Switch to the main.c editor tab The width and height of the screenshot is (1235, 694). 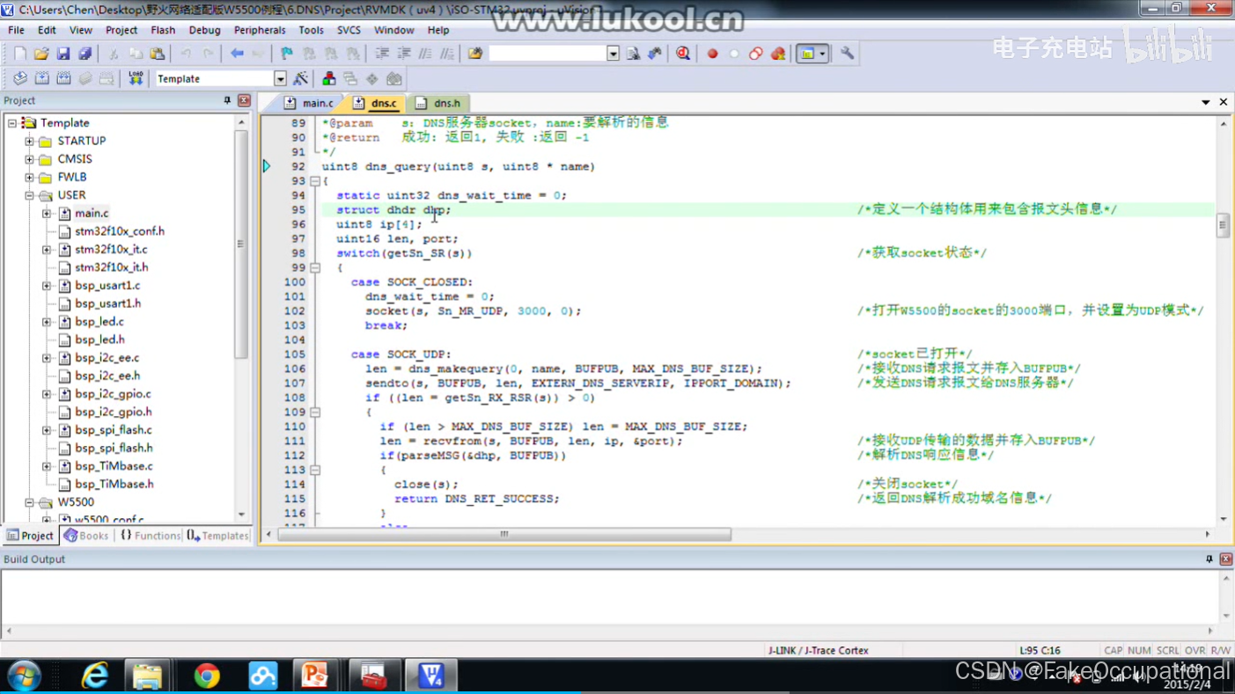(309, 103)
